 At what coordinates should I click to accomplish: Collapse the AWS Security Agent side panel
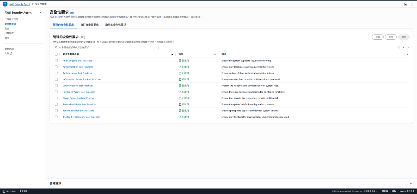(41, 13)
